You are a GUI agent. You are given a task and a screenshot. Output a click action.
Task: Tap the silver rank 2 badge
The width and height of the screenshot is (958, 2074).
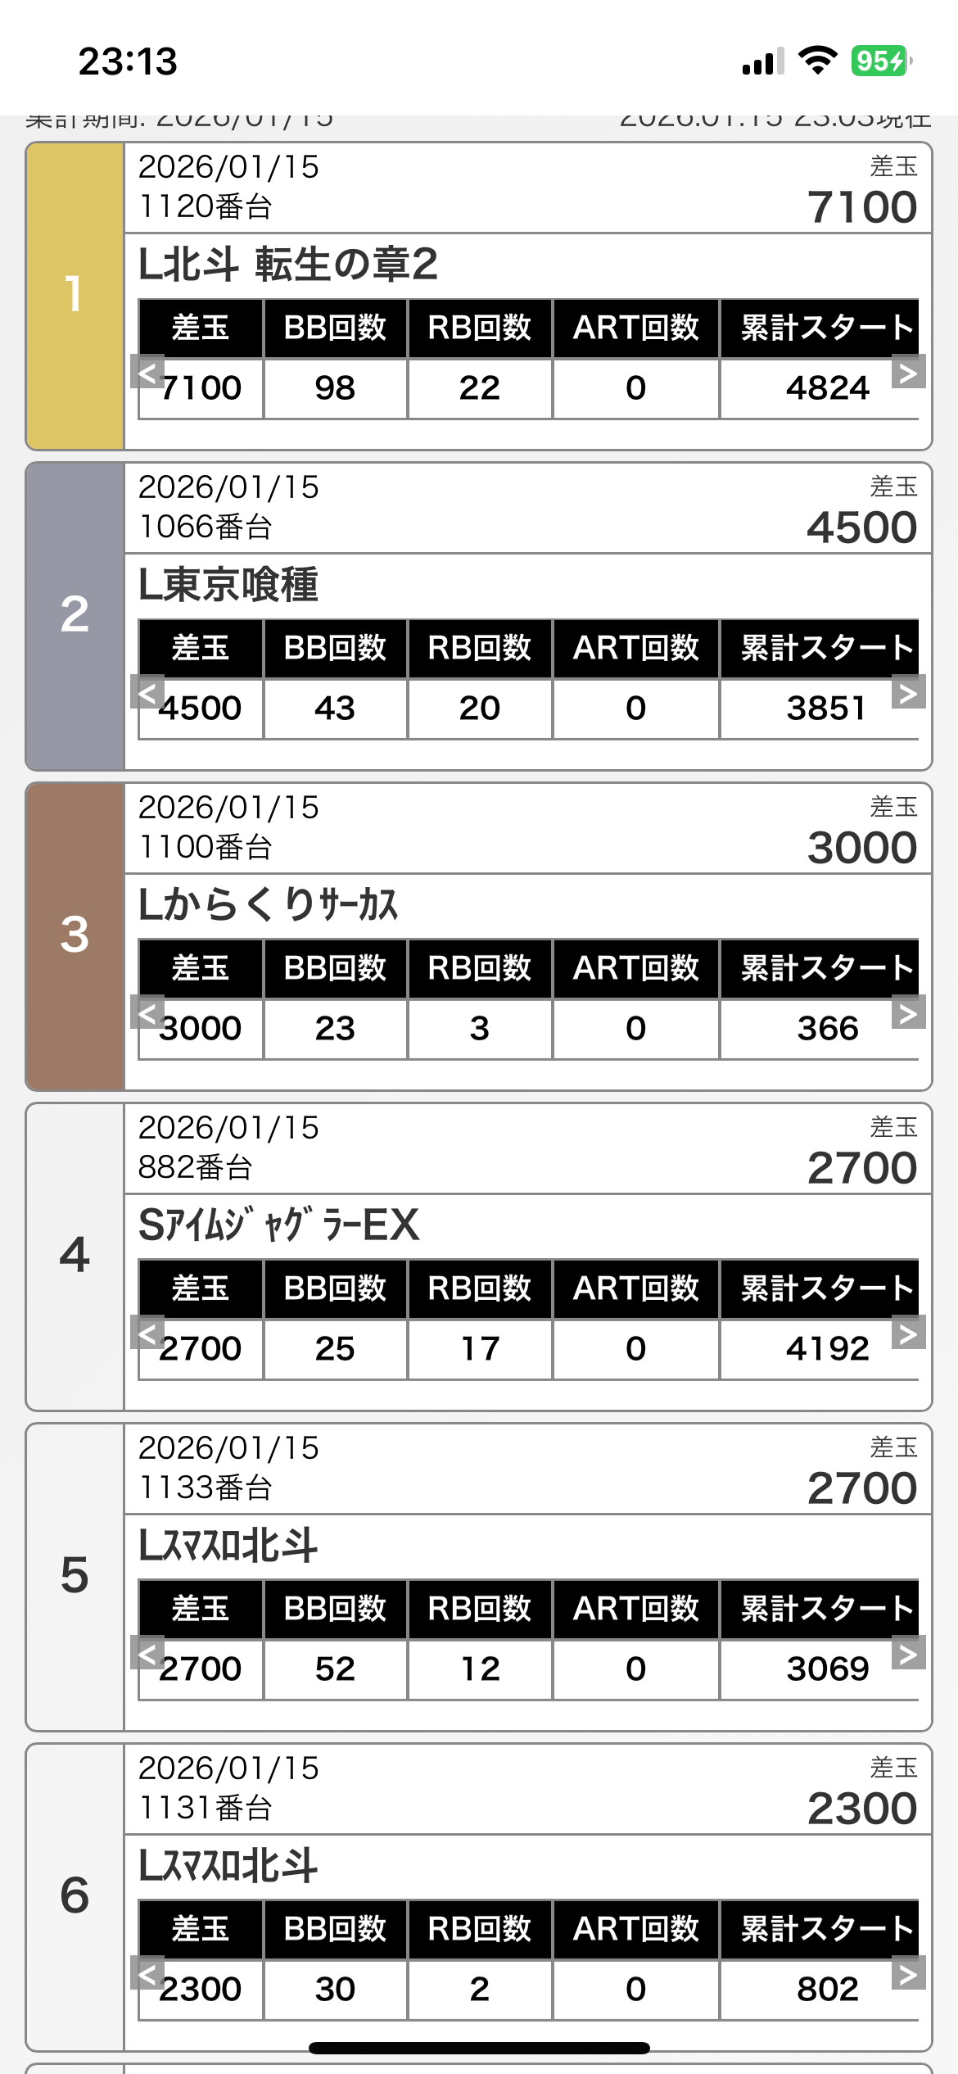click(x=75, y=616)
